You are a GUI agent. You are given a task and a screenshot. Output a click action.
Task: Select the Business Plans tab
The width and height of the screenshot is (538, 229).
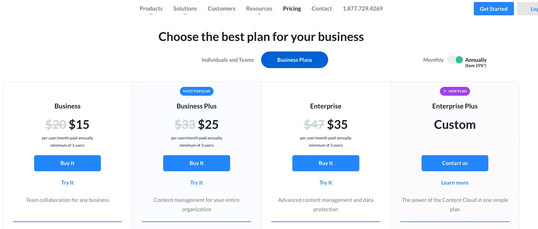(294, 60)
